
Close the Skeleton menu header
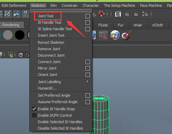tap(38, 5)
